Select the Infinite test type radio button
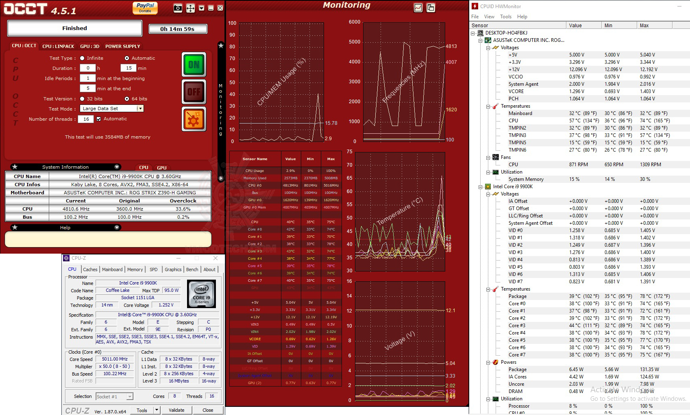 click(82, 58)
